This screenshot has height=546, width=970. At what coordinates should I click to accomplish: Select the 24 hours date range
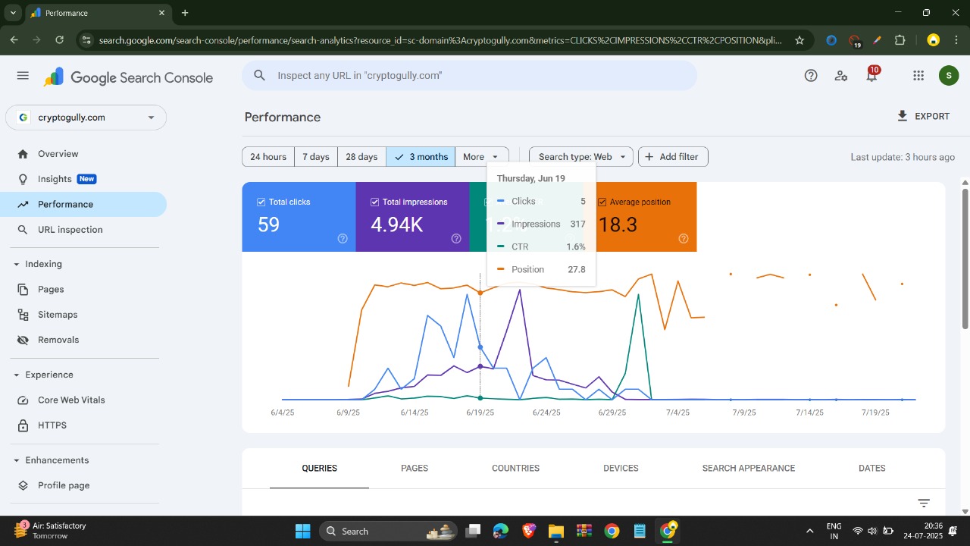point(268,157)
